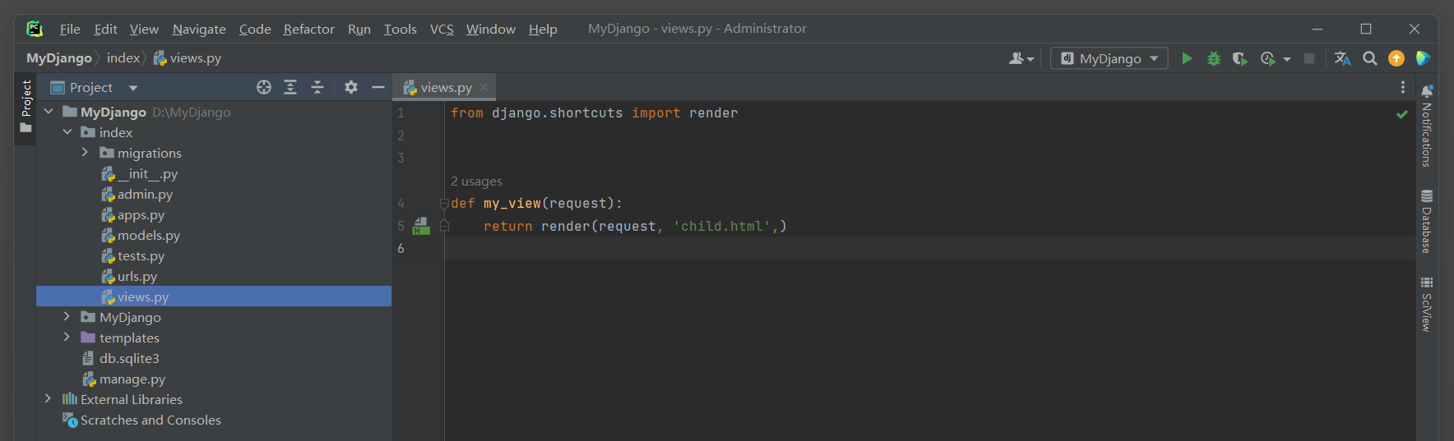The width and height of the screenshot is (1454, 441).
Task: Fold the my_view function definition
Action: pyautogui.click(x=444, y=204)
